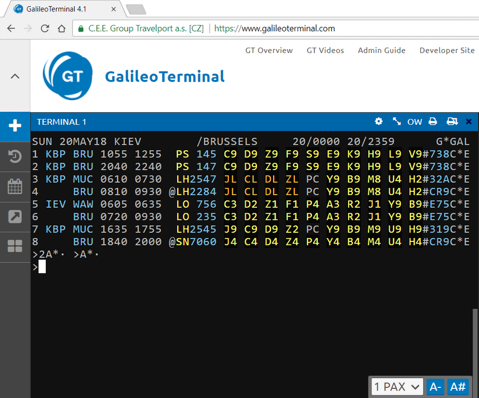Click aircraft code #738C*E on line 1
Screen dimensions: 479x398
(x=446, y=154)
